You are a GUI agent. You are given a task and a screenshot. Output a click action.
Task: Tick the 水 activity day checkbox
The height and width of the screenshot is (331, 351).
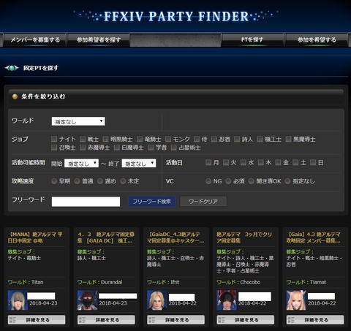pos(244,162)
